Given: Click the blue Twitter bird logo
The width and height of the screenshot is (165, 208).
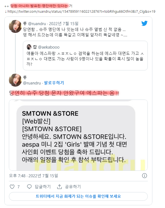Looking at the screenshot, I should (x=144, y=23).
